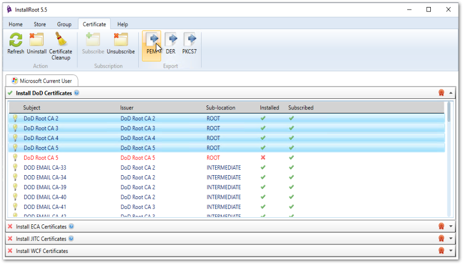Sort by the Sub-location column header

(x=221, y=107)
